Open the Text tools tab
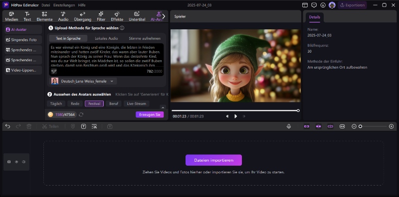 [27, 16]
